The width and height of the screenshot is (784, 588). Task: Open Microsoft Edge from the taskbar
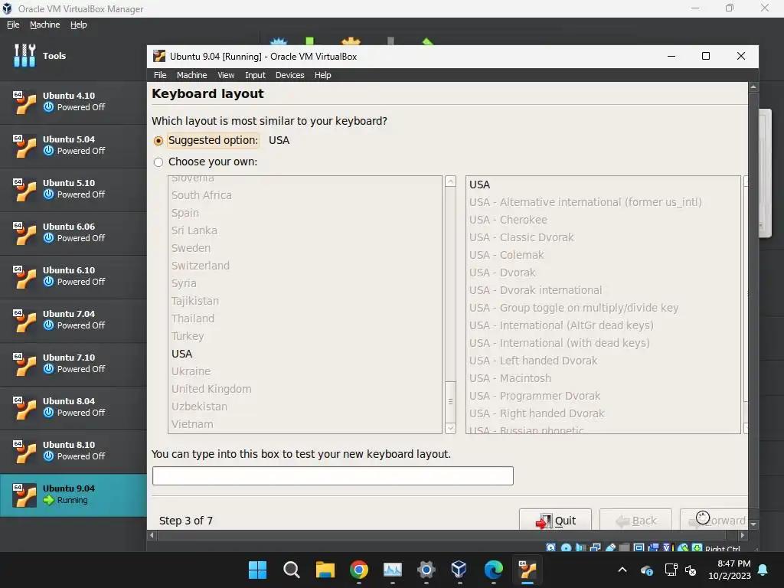pos(493,570)
